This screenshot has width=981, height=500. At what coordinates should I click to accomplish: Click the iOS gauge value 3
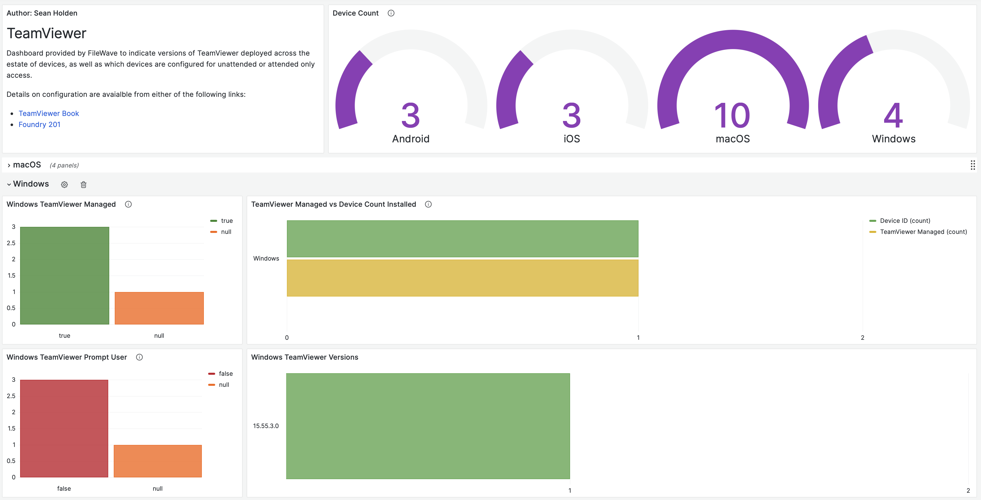[572, 115]
